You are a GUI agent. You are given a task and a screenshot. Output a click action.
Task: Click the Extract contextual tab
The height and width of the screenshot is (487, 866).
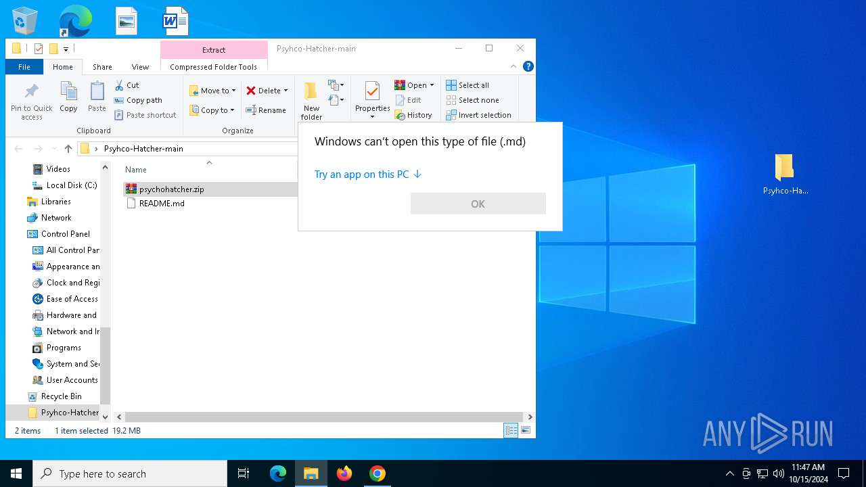[214, 50]
